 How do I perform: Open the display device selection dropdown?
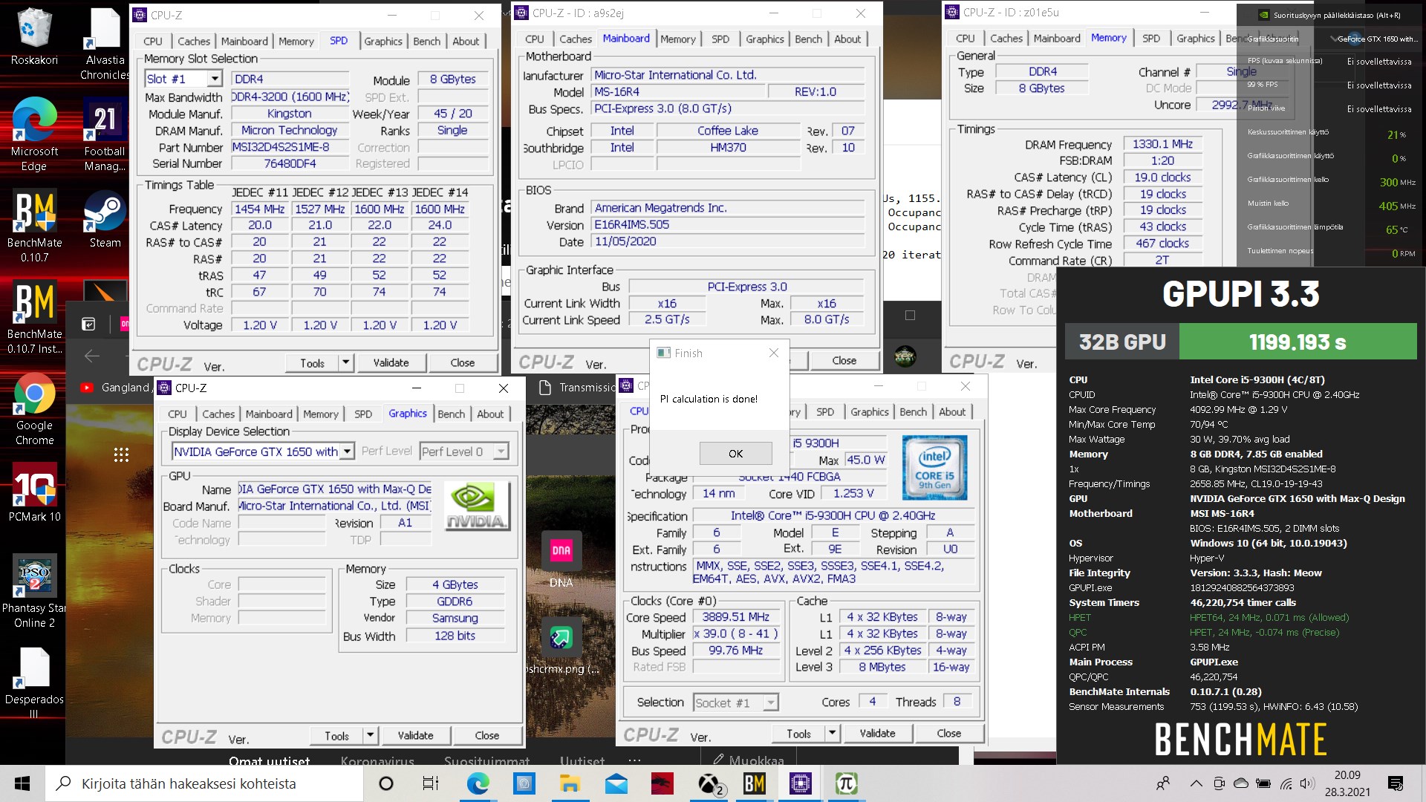[x=347, y=451]
